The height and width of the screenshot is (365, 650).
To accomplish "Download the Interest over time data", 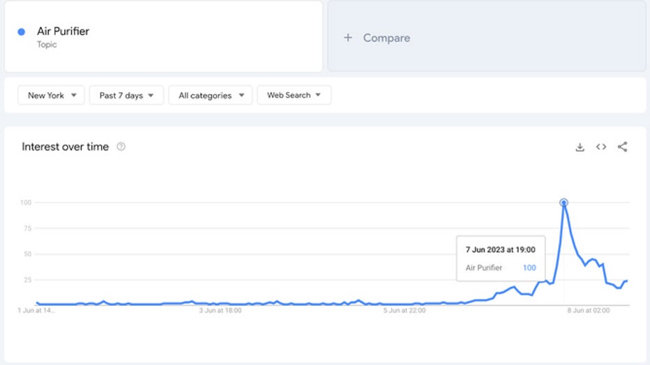I will (580, 147).
